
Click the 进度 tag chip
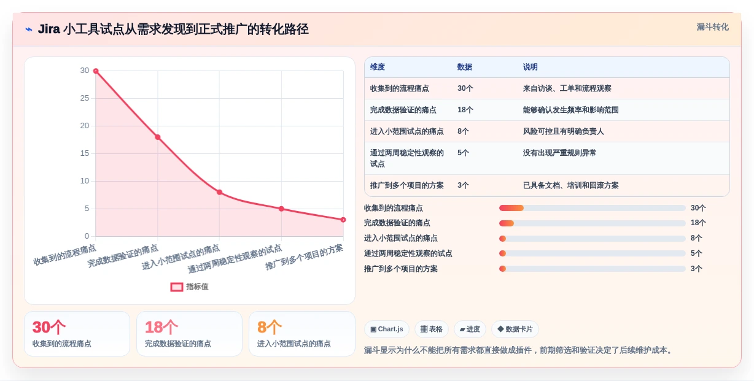click(470, 329)
